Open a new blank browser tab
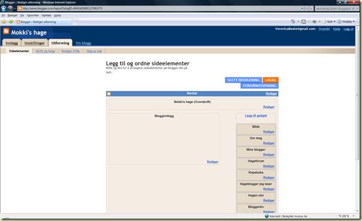The height and width of the screenshot is (221, 362). tap(75, 22)
